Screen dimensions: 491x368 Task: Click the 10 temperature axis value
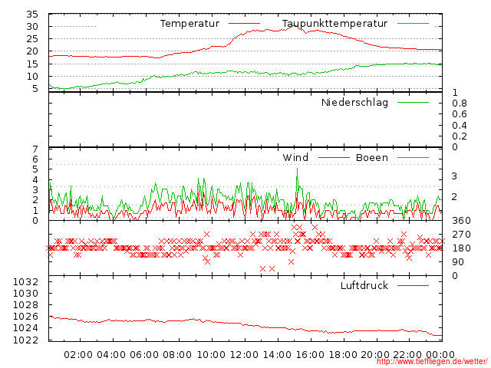[x=32, y=77]
